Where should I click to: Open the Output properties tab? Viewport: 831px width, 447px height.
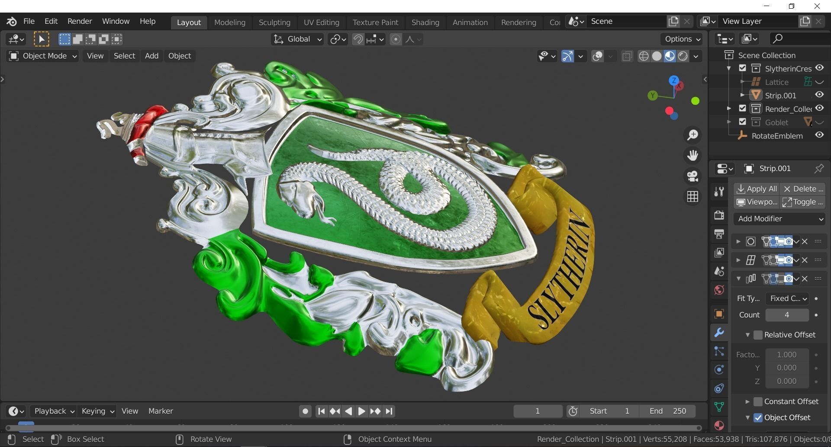pos(719,234)
